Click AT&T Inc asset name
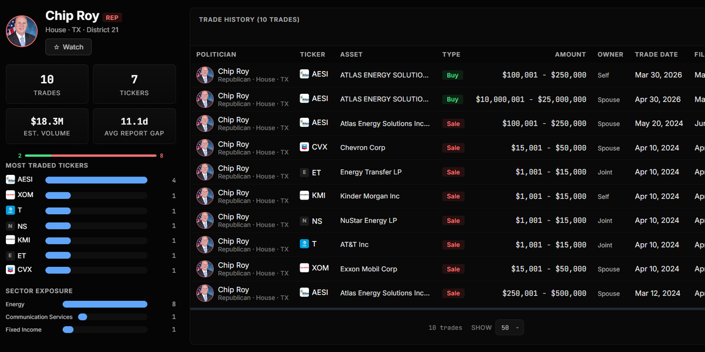 pos(354,245)
